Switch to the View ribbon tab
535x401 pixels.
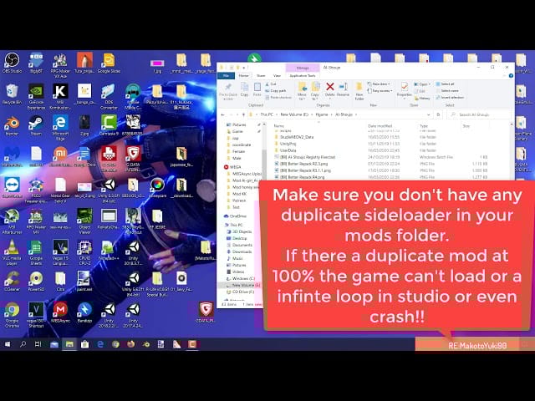pyautogui.click(x=278, y=75)
